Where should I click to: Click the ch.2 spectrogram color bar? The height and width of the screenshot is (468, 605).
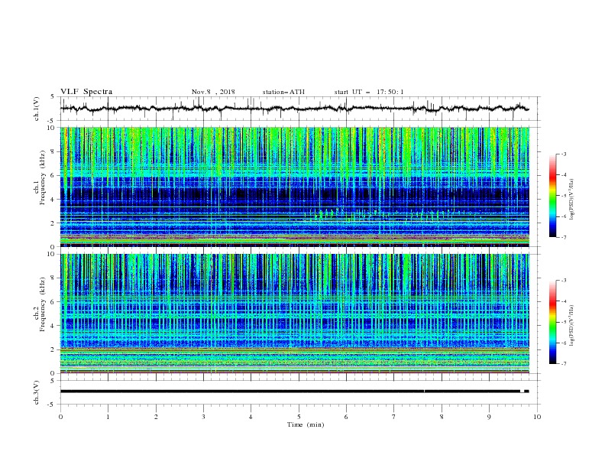click(553, 322)
